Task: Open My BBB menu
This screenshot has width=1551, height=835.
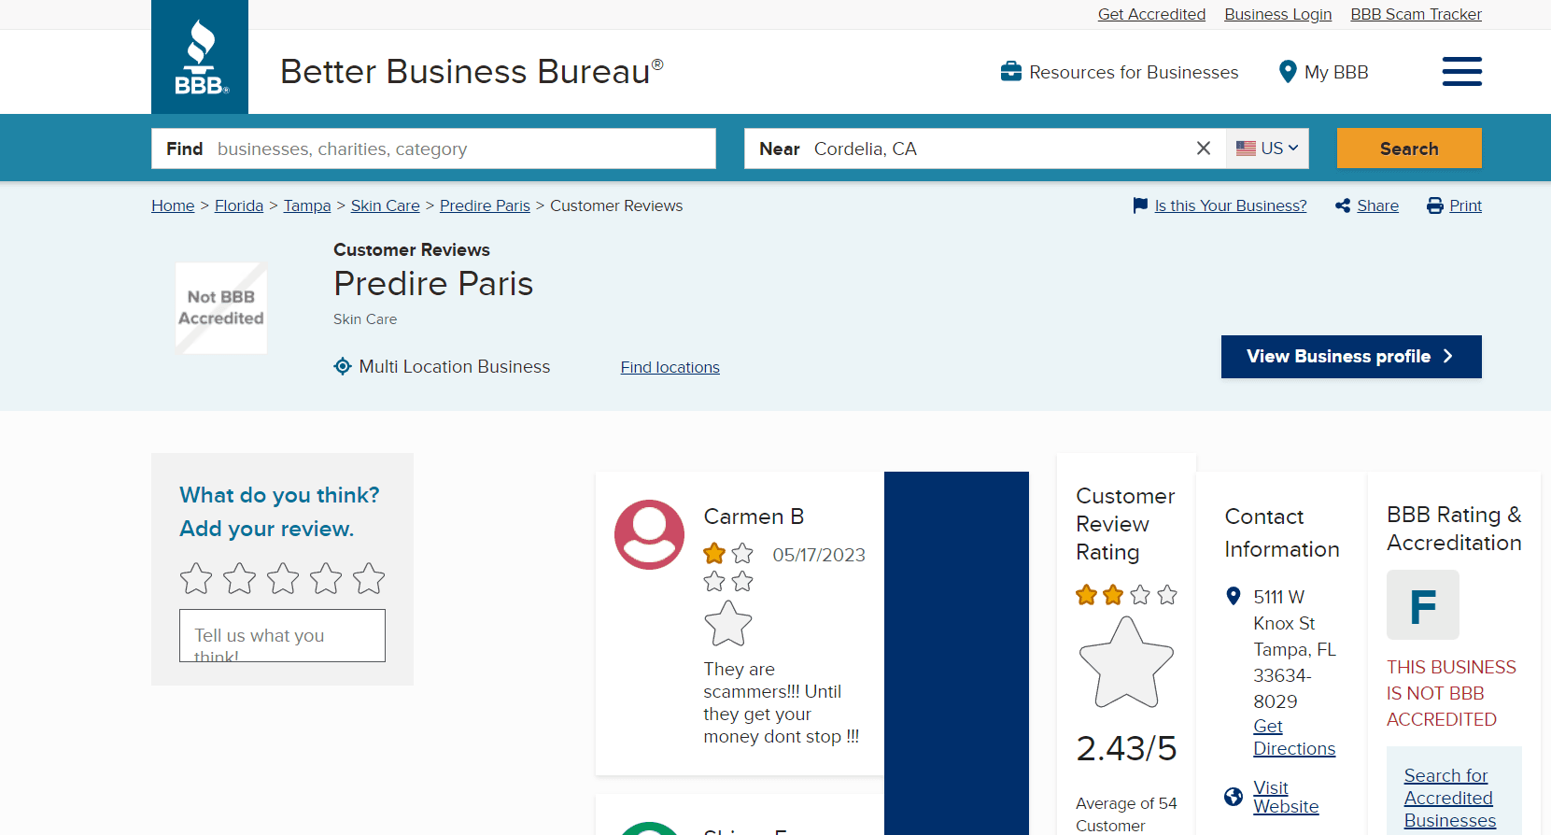Action: tap(1323, 72)
